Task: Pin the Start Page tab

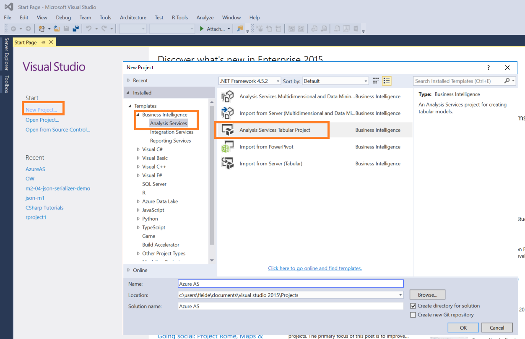Action: pos(44,42)
